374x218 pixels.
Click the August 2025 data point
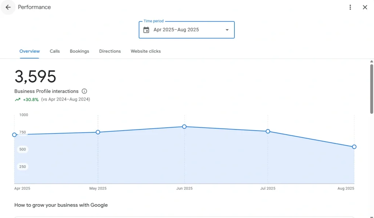click(x=354, y=147)
